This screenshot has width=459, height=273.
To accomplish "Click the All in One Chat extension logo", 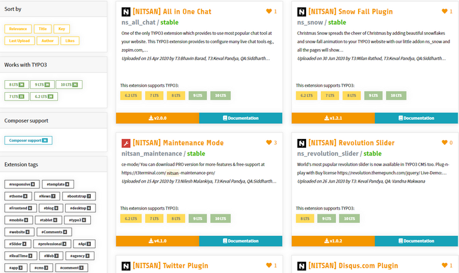I will click(x=126, y=12).
